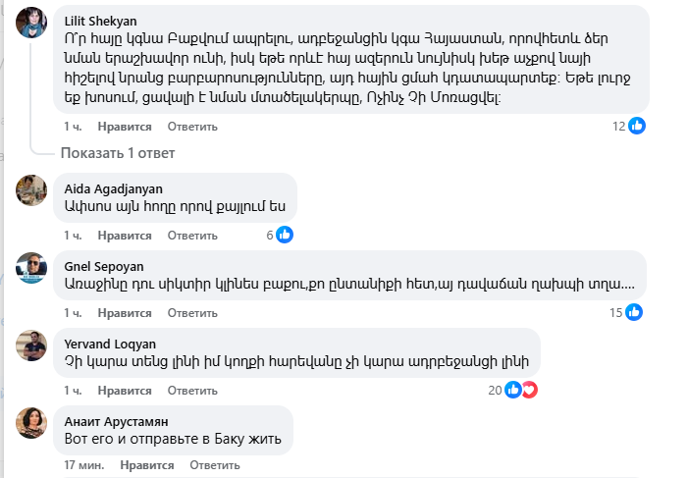Click like reaction icon on Aida Agadjanyan's comment
Viewport: 688px width, 478px height.
(285, 235)
